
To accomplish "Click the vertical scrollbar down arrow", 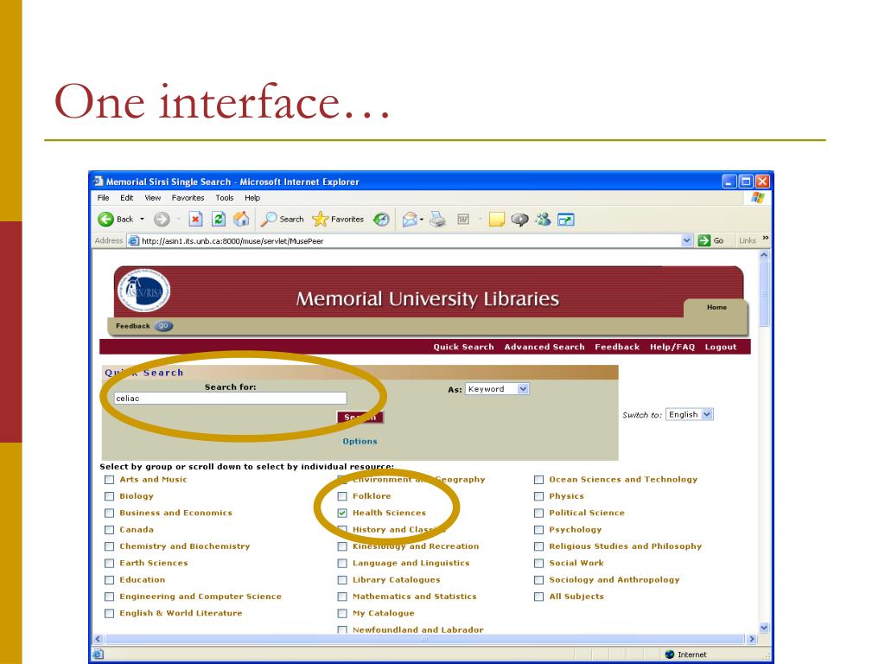I will [764, 628].
